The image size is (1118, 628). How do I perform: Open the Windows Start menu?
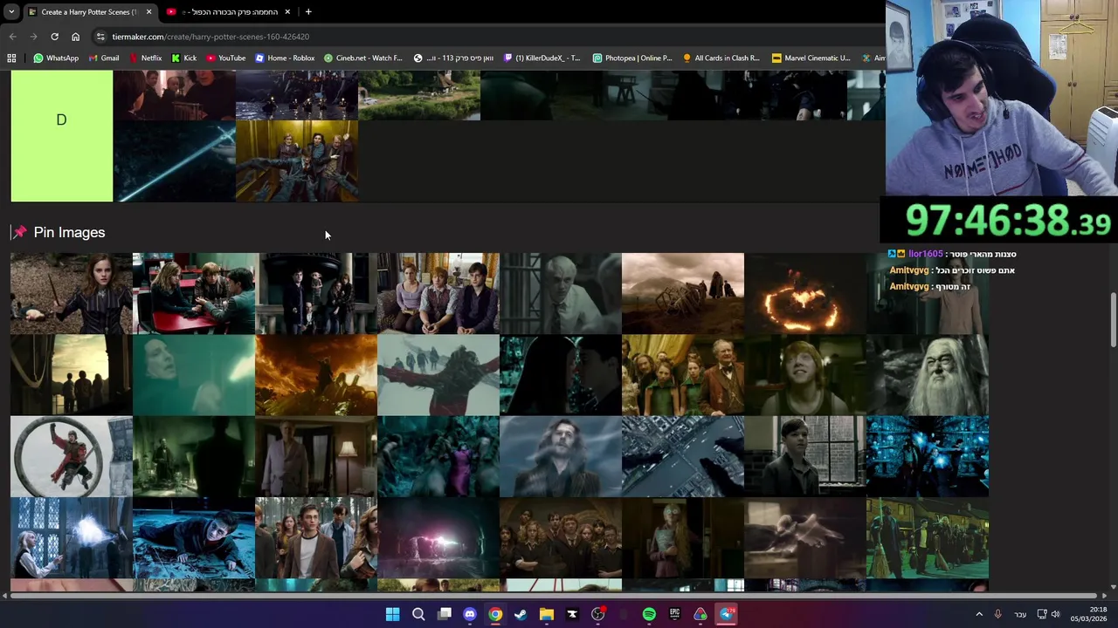coord(392,614)
